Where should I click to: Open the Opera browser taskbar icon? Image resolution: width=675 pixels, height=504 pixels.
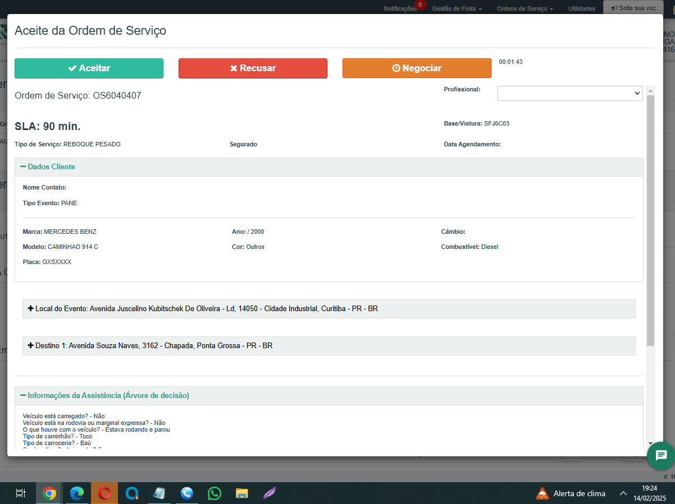click(x=104, y=493)
